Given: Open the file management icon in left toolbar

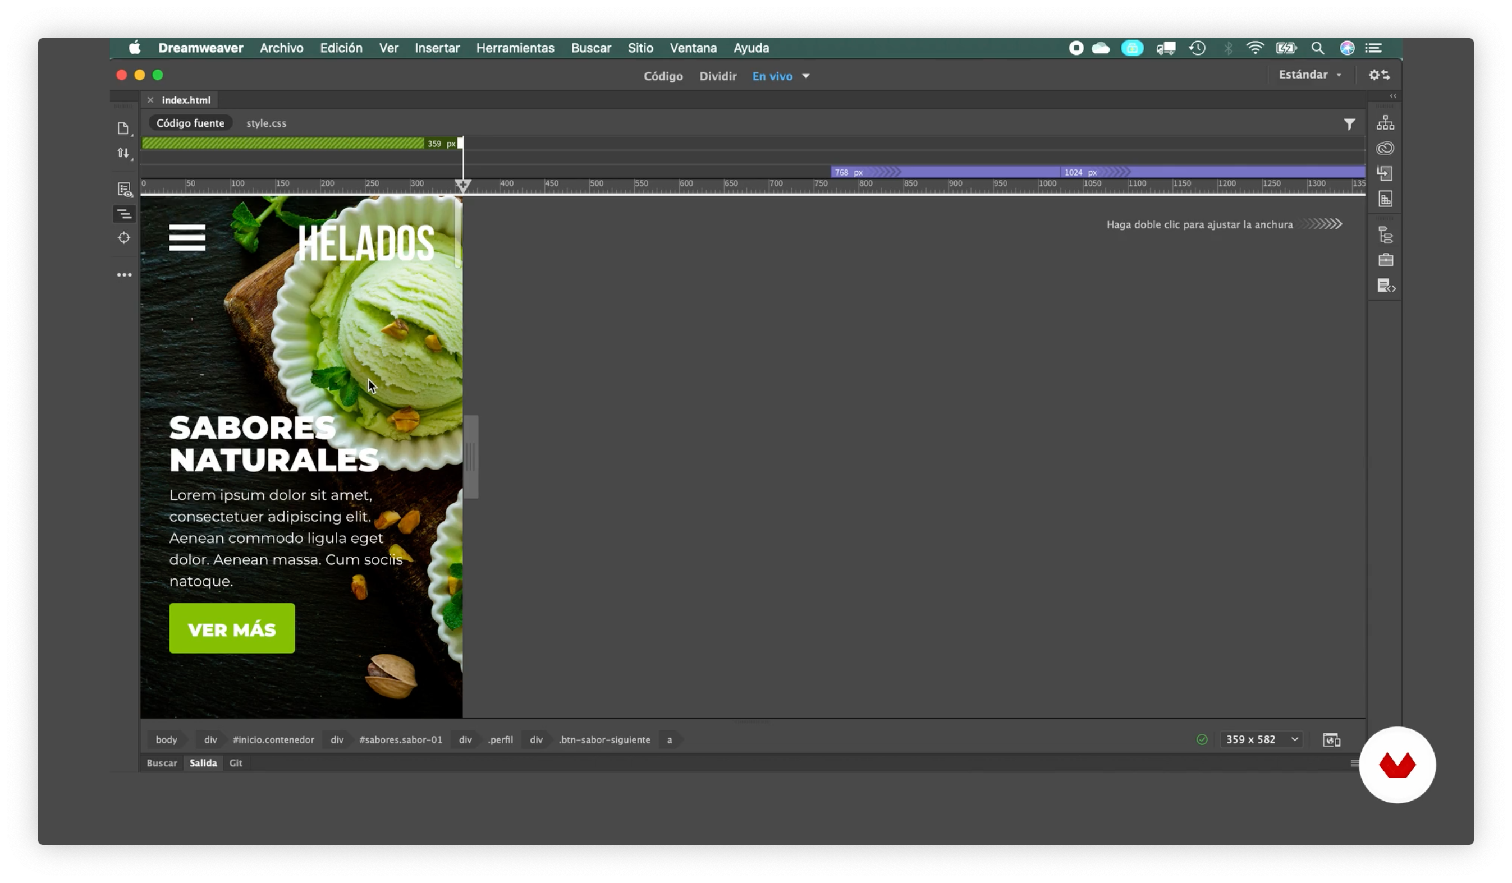Looking at the screenshot, I should pos(123,153).
